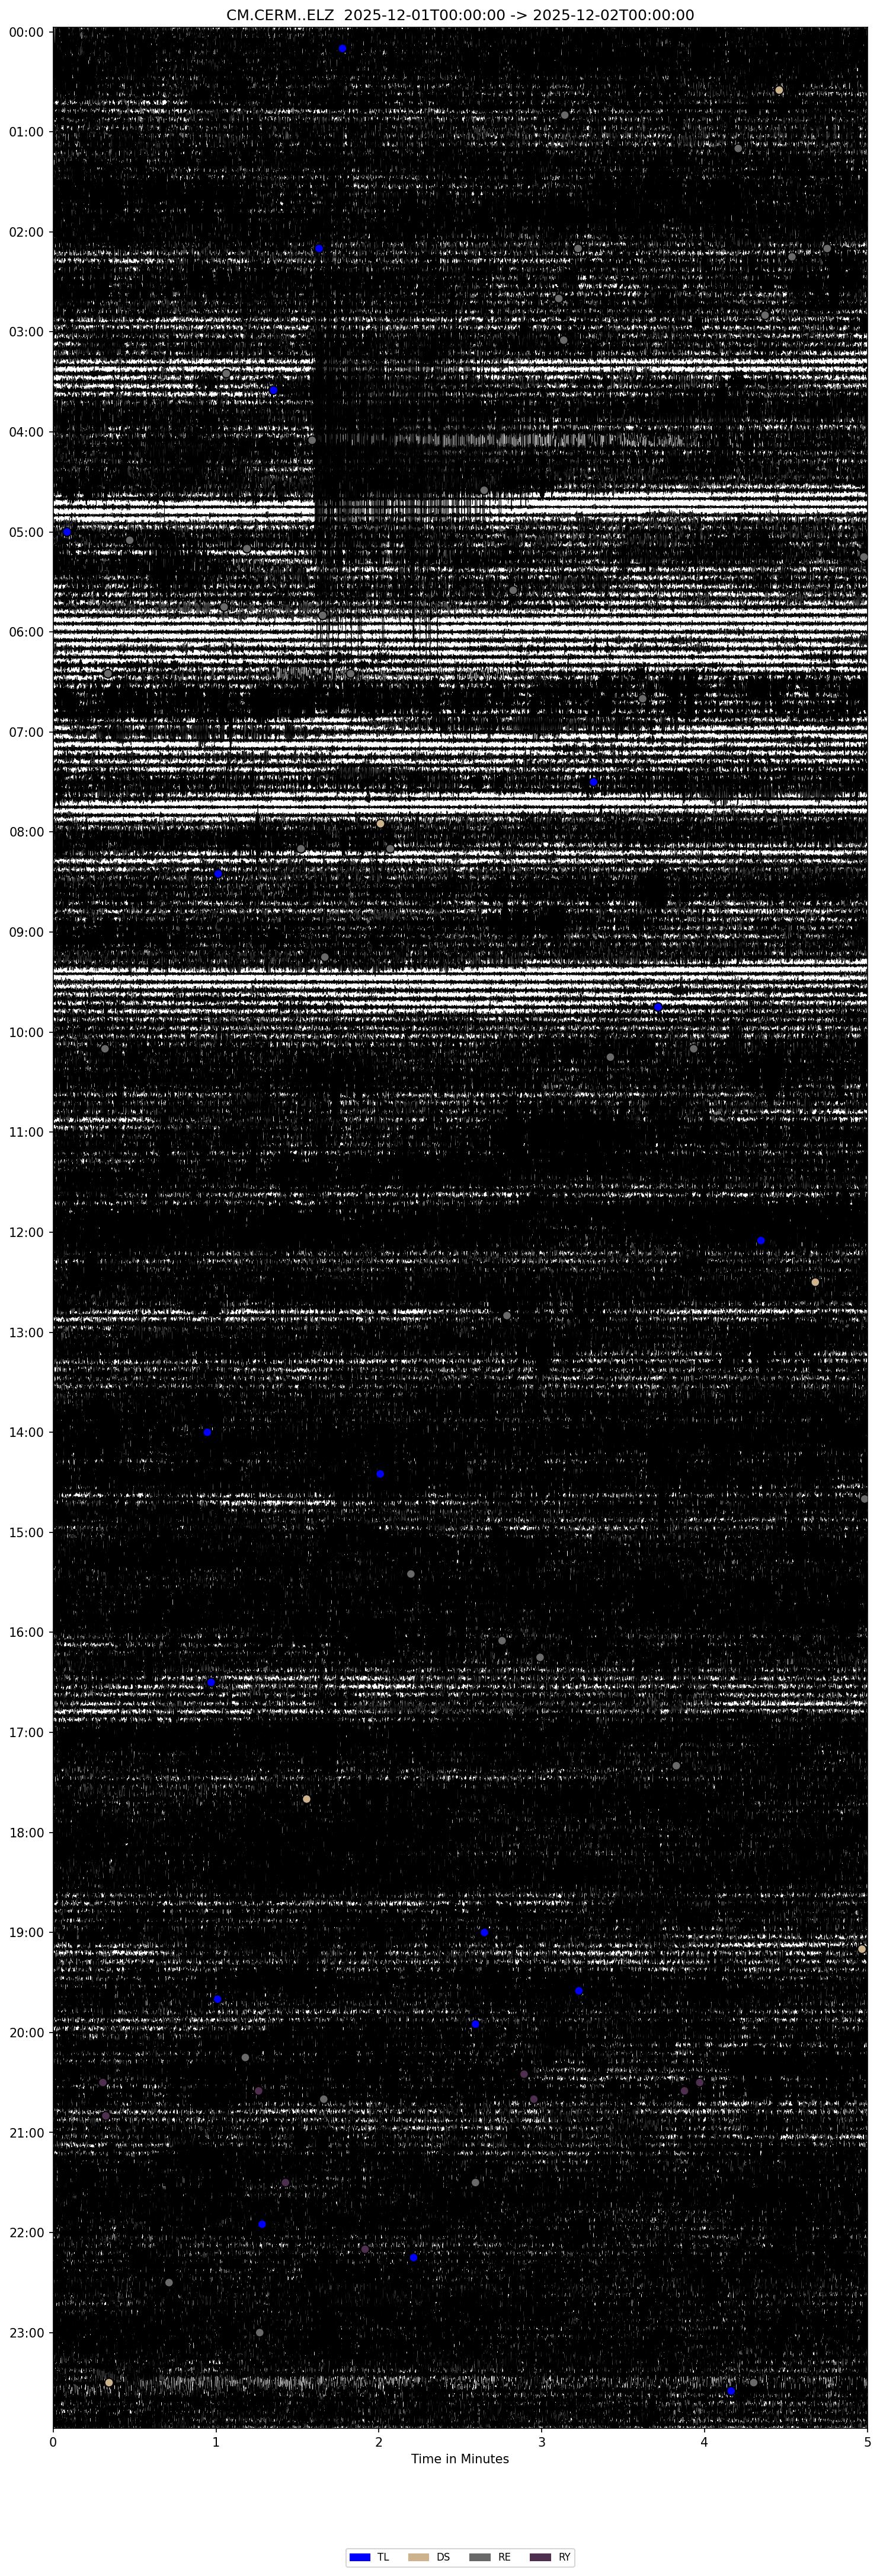880x2576 pixels.
Task: Select the tan DS marker near 12:30
Action: [815, 1282]
